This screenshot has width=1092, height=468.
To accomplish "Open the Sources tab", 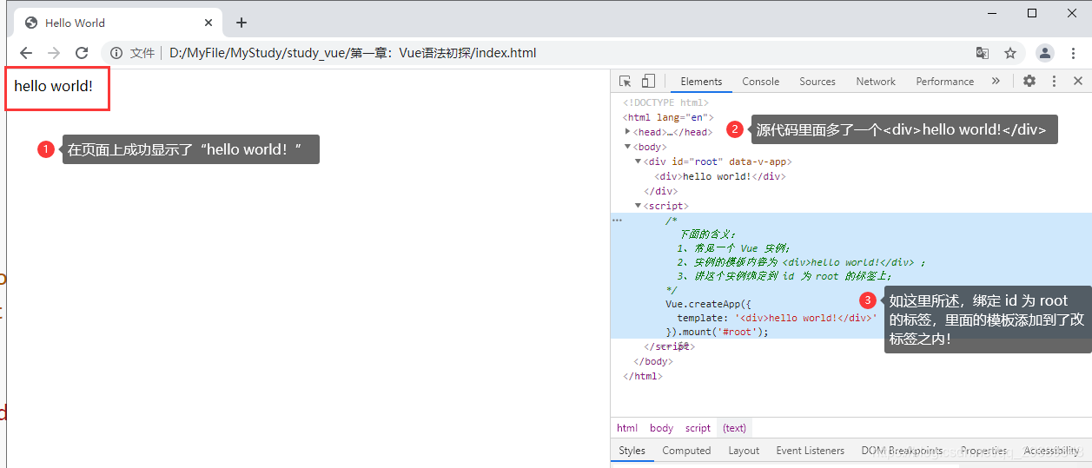I will tap(817, 81).
